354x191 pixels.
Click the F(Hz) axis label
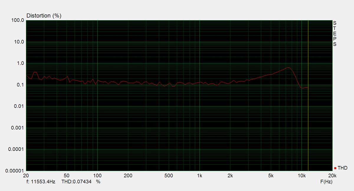[x=326, y=182]
